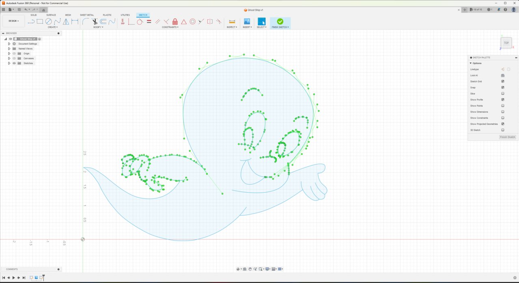The height and width of the screenshot is (283, 519).
Task: Enable the Show Constraints checkbox
Action: coord(503,118)
